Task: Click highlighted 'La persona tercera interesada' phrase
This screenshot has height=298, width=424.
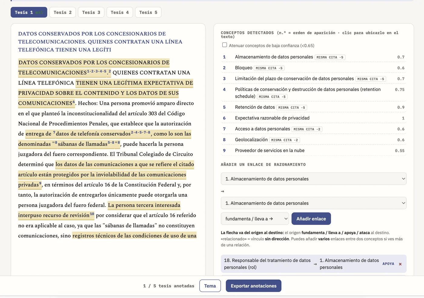Action: pos(144,205)
